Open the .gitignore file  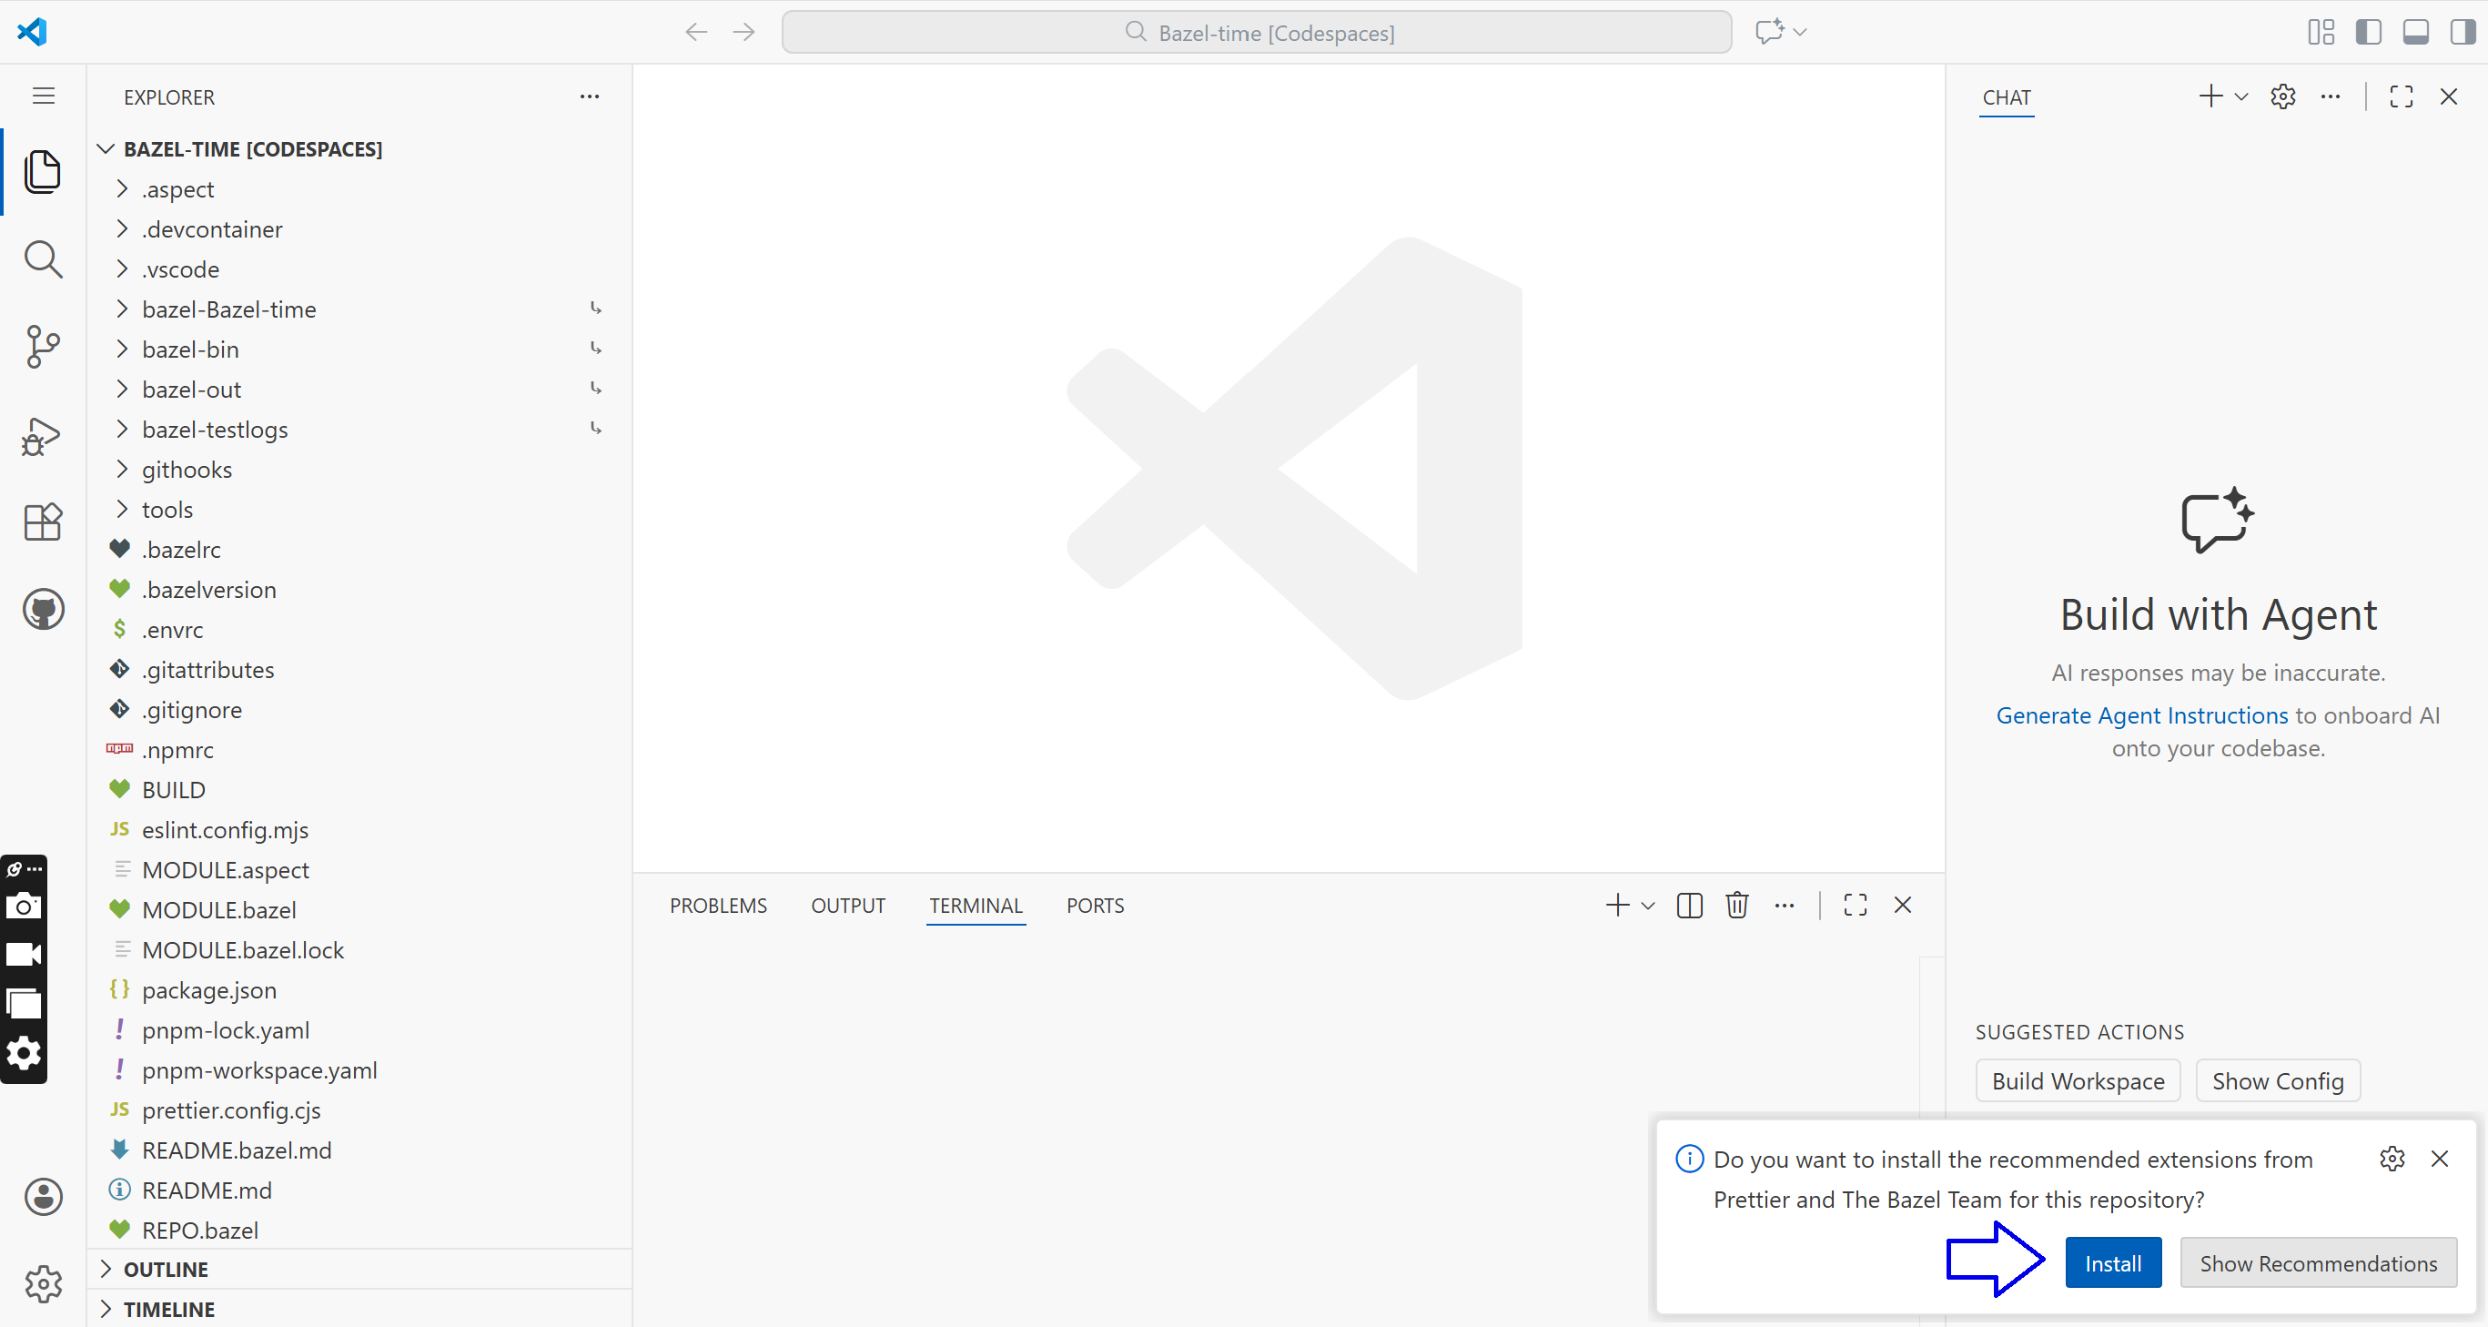pyautogui.click(x=359, y=710)
